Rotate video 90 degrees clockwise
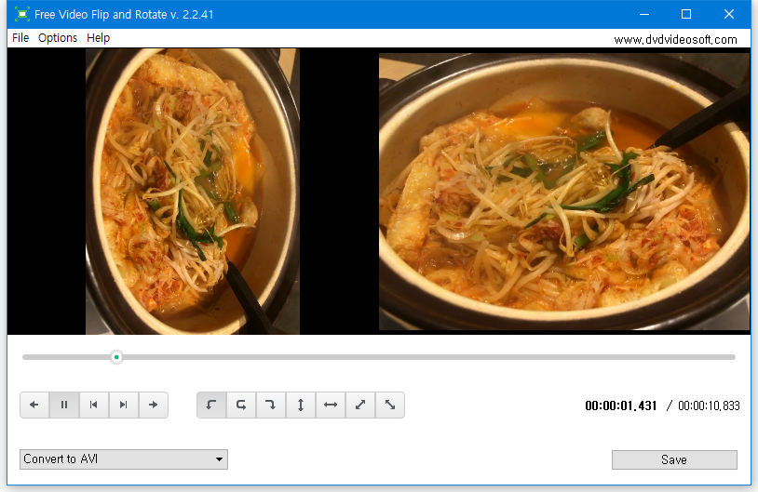Screen dimensions: 758x492 point(271,405)
